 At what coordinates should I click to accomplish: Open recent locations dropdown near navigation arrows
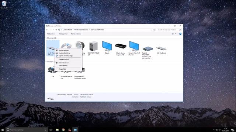[x=53, y=30]
